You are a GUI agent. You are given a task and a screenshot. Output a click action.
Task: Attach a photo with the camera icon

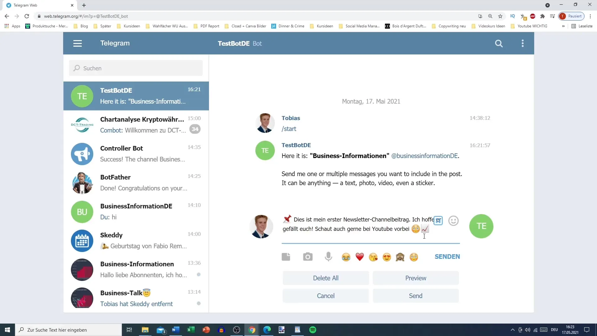308,257
